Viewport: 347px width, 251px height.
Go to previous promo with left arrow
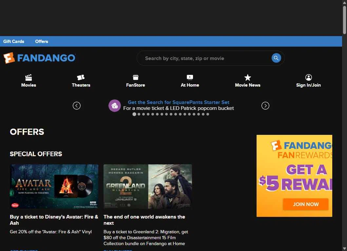pyautogui.click(x=77, y=106)
